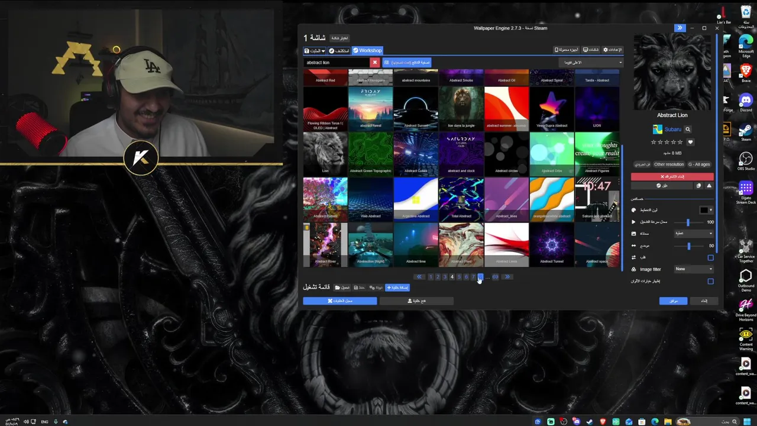Open the scheme color black swatch dropdown

point(706,210)
